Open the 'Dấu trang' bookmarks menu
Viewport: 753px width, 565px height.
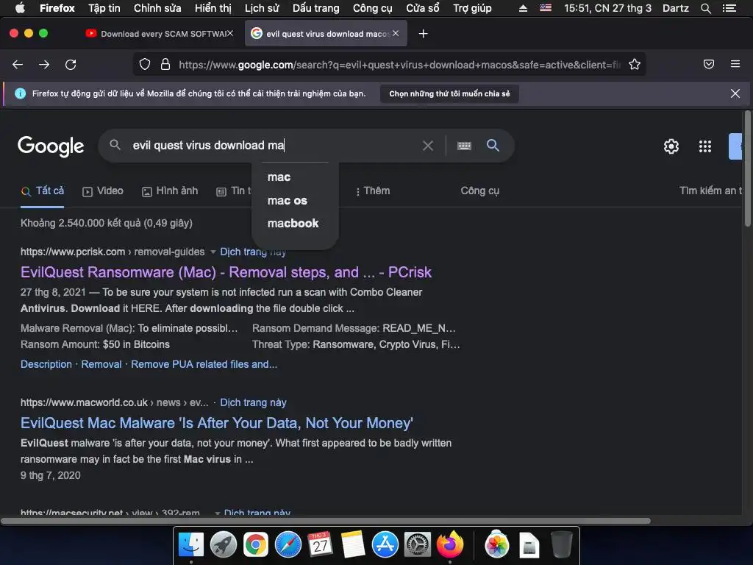[316, 8]
